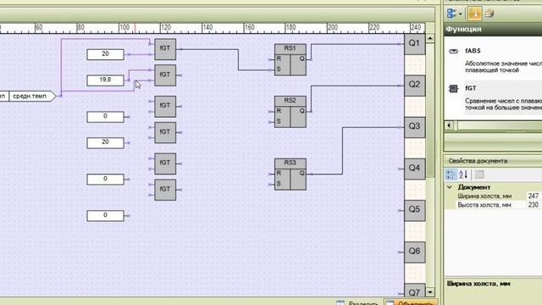542x305 pixels.
Task: Click the highlighted orange library toolbar icon
Action: click(474, 14)
